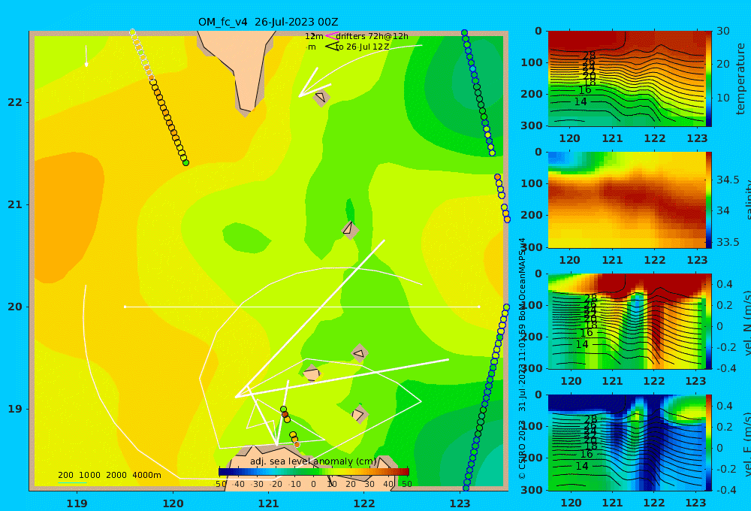Click the sea level anomaly colorbar
The width and height of the screenshot is (751, 511).
[x=314, y=472]
